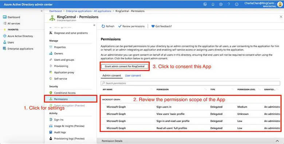Click the Owners people icon

pos(51,53)
